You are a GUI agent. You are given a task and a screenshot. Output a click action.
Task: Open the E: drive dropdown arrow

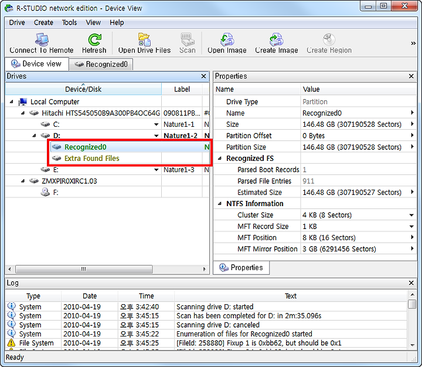156,170
